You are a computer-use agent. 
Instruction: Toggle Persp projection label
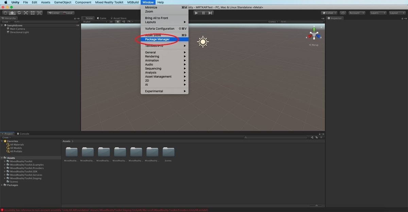coord(314,45)
